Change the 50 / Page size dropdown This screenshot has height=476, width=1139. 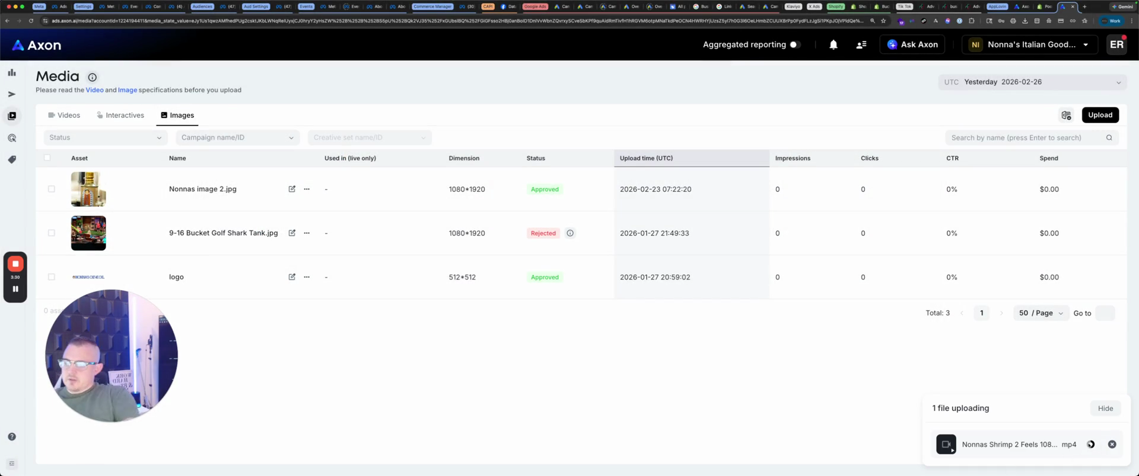pos(1041,313)
